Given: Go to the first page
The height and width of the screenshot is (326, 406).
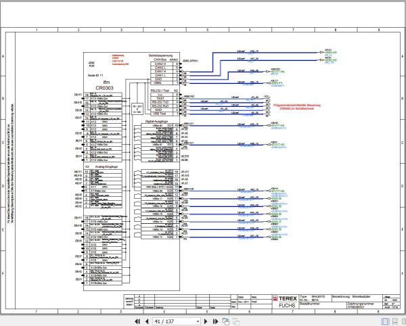Looking at the screenshot, I should (137, 321).
